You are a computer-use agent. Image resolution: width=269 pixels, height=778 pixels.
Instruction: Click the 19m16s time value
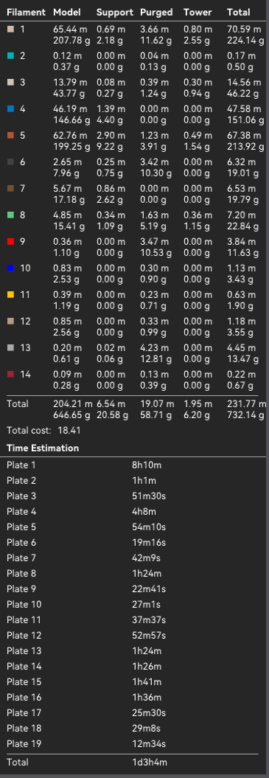[x=148, y=543]
